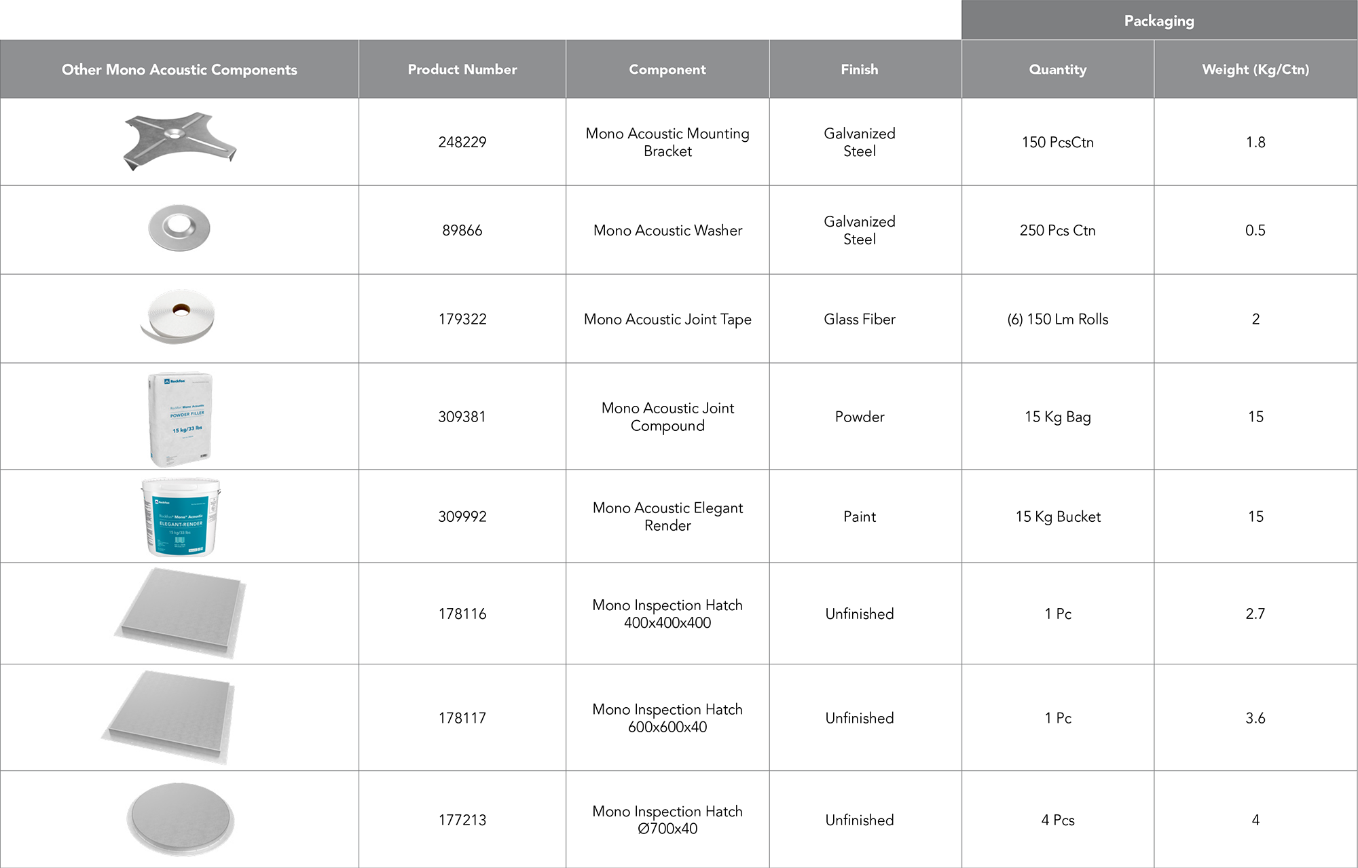Screen dimensions: 1358x868
Task: Click the Mono Acoustic Washer image
Action: tap(179, 228)
